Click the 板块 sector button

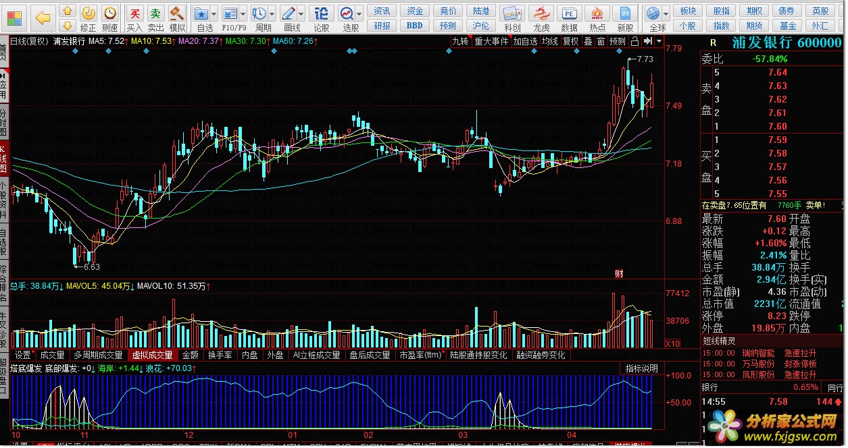click(688, 11)
